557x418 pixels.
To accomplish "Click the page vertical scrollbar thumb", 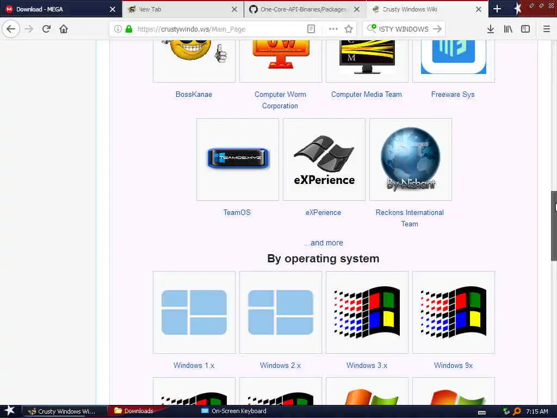I will coord(554,226).
